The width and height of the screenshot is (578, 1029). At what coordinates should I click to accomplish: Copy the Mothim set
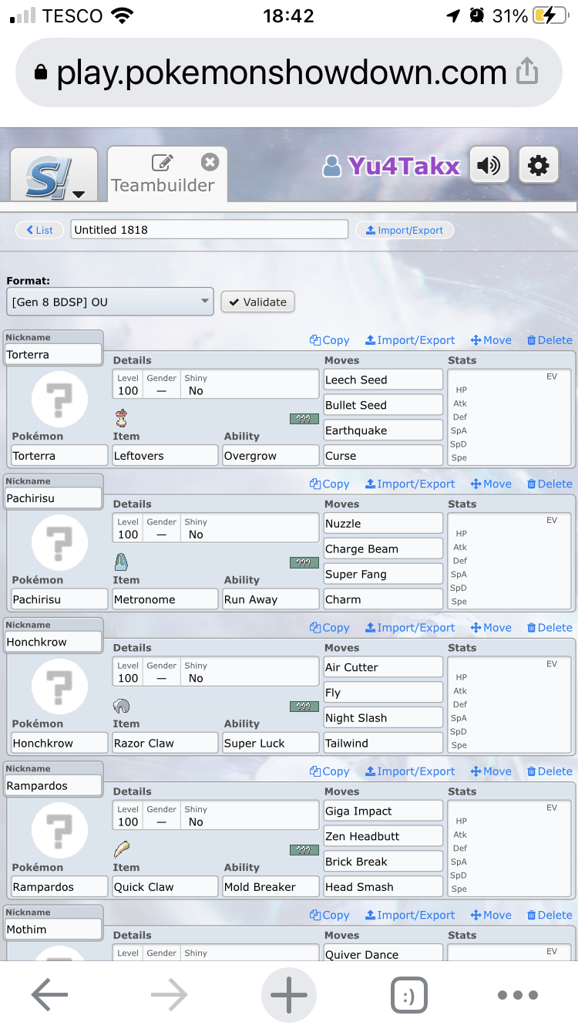pyautogui.click(x=330, y=915)
